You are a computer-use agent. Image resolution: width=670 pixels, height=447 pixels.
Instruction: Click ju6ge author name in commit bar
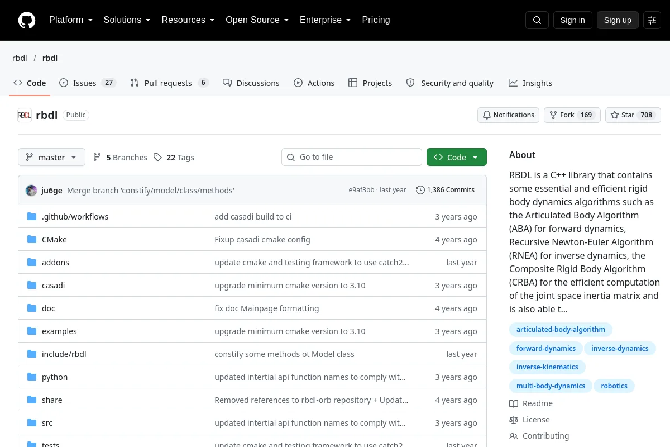point(52,191)
